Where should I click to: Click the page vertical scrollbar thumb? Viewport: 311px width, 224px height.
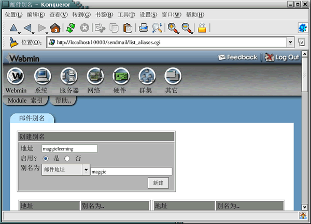304,75
